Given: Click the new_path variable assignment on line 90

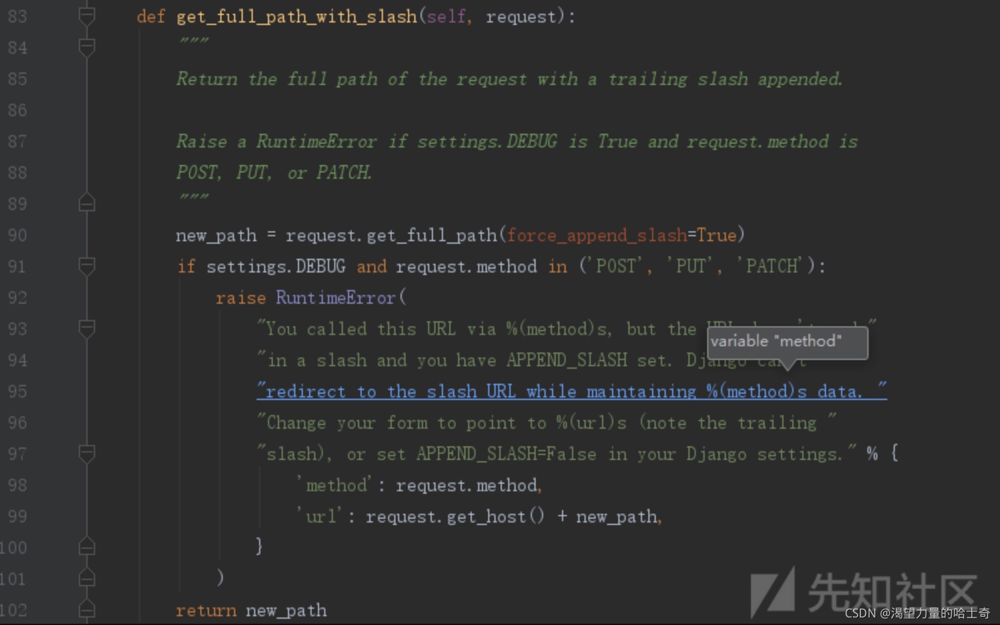Looking at the screenshot, I should 216,236.
